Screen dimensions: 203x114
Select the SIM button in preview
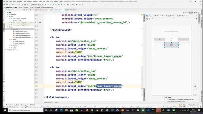(x=172, y=45)
